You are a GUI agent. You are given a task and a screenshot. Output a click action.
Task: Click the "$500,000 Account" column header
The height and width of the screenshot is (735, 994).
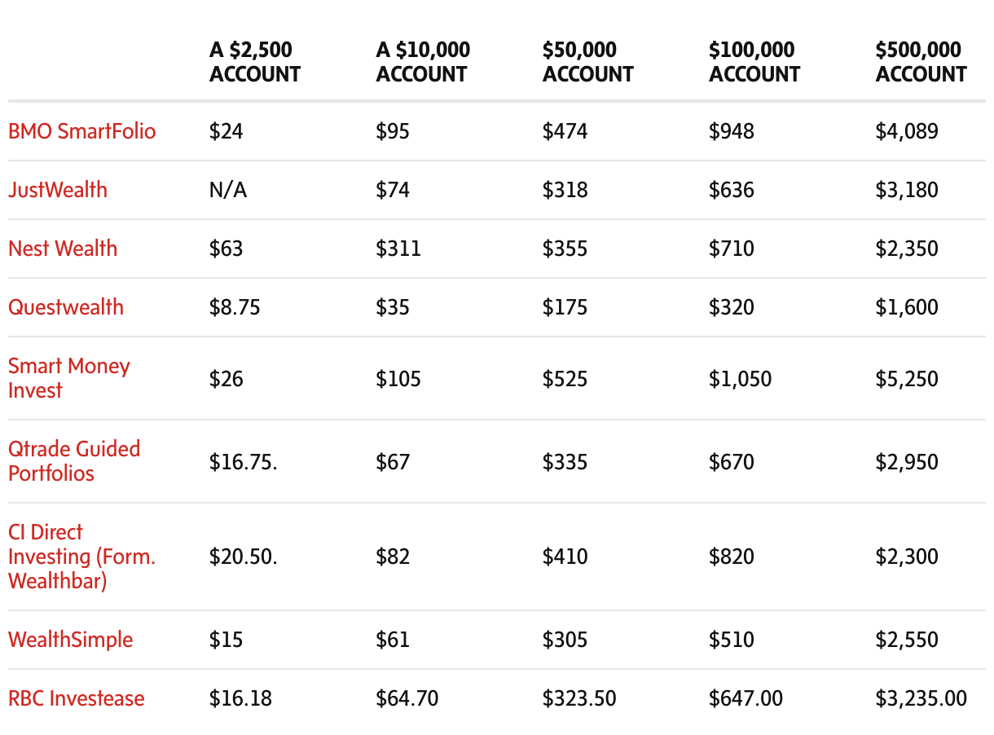(921, 62)
